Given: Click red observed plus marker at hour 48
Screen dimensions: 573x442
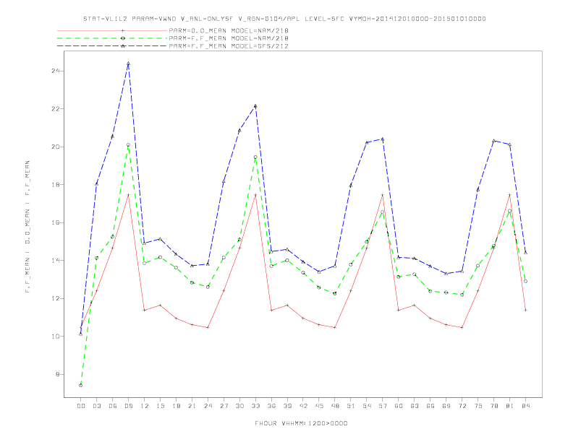Looking at the screenshot, I should (335, 327).
